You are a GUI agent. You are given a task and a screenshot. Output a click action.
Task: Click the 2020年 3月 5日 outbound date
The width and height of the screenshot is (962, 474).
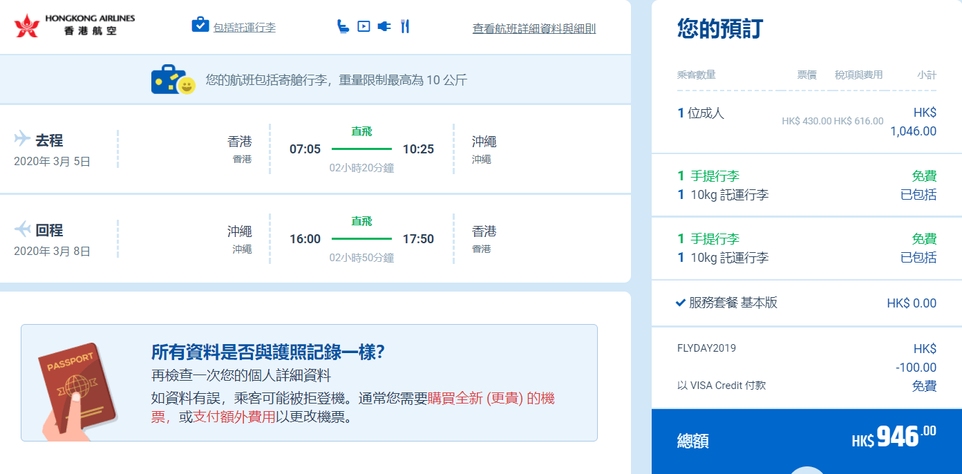53,162
